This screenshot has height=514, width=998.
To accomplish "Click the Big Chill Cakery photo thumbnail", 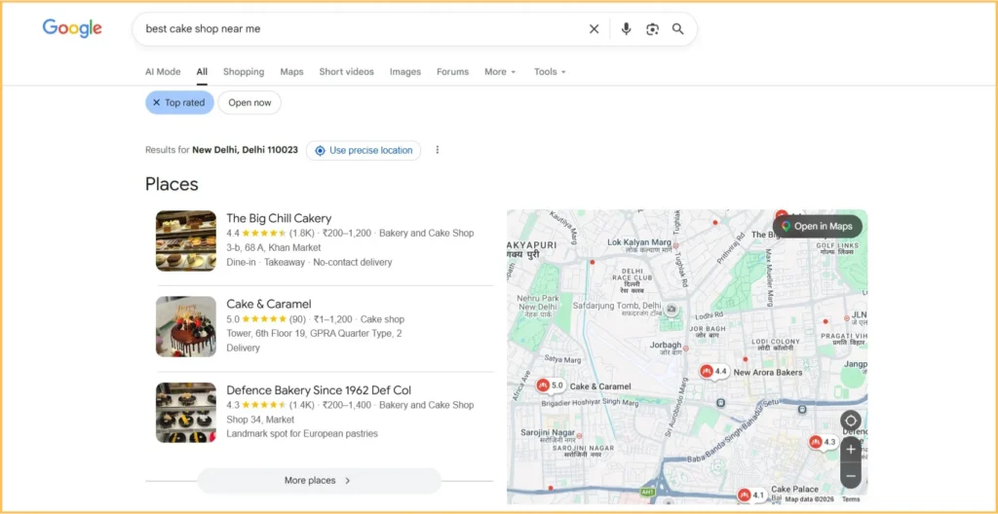I will click(x=186, y=241).
